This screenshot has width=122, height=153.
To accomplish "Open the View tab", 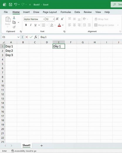I will pos(98,12).
